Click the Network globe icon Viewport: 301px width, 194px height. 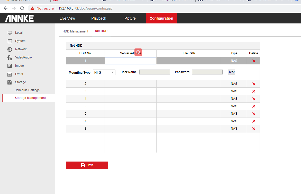pos(10,49)
